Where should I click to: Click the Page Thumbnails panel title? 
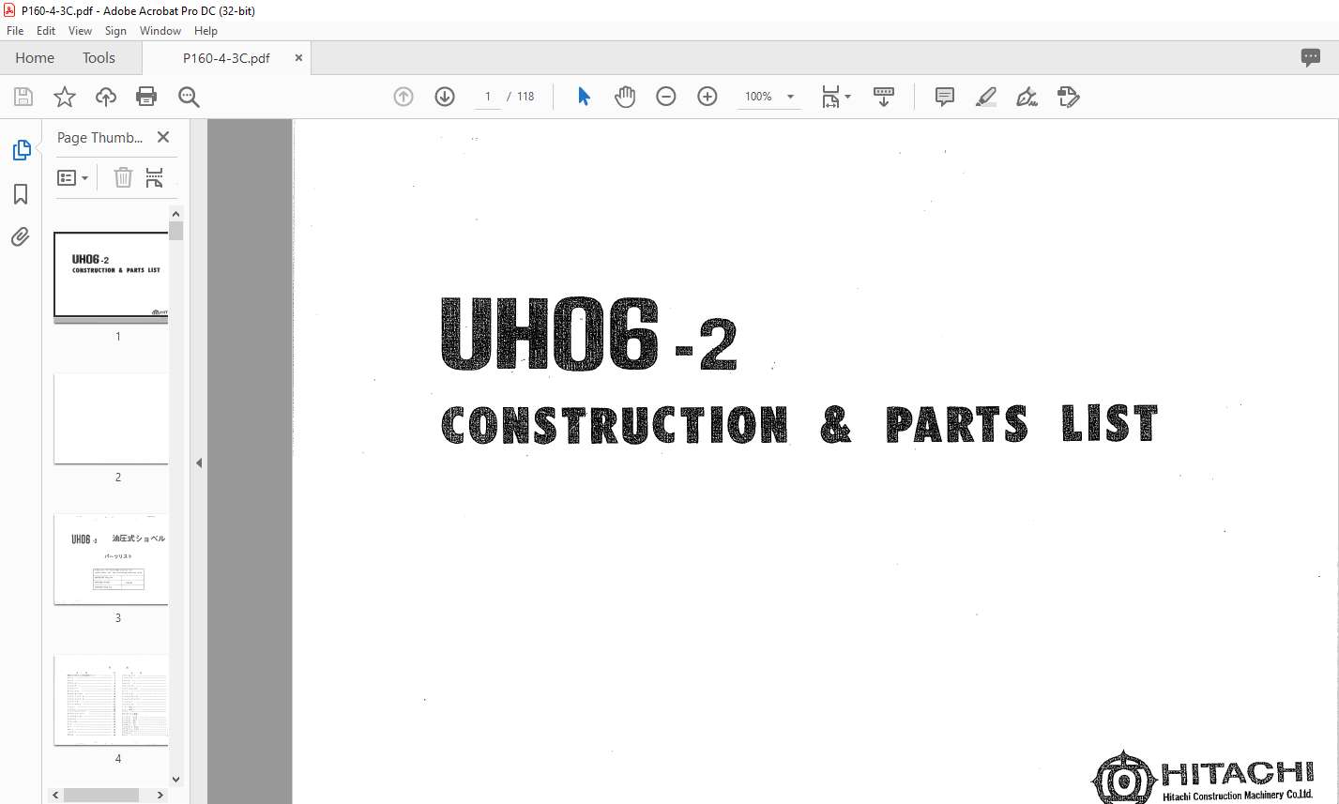tap(100, 137)
